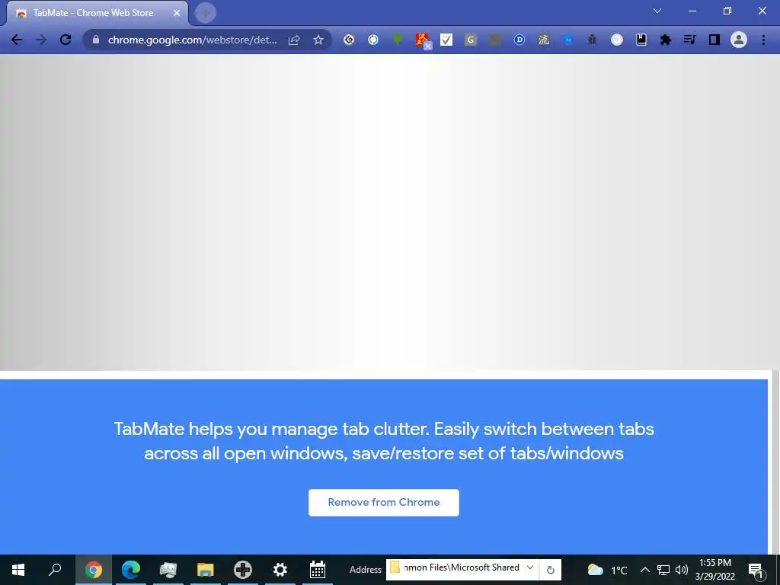Open the red Chinese character extension

[422, 40]
